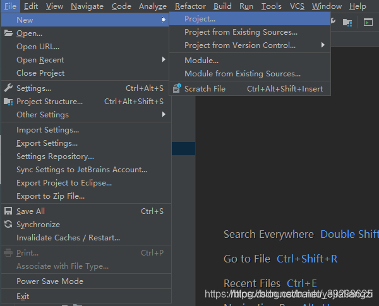Image resolution: width=379 pixels, height=306 pixels.
Task: Click the floppy disk Save All icon
Action: [8, 211]
